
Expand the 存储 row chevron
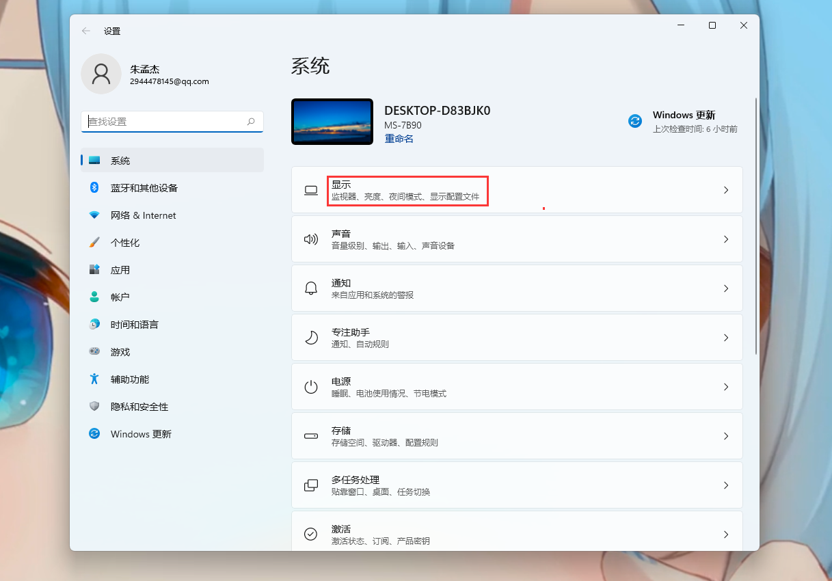tap(726, 436)
